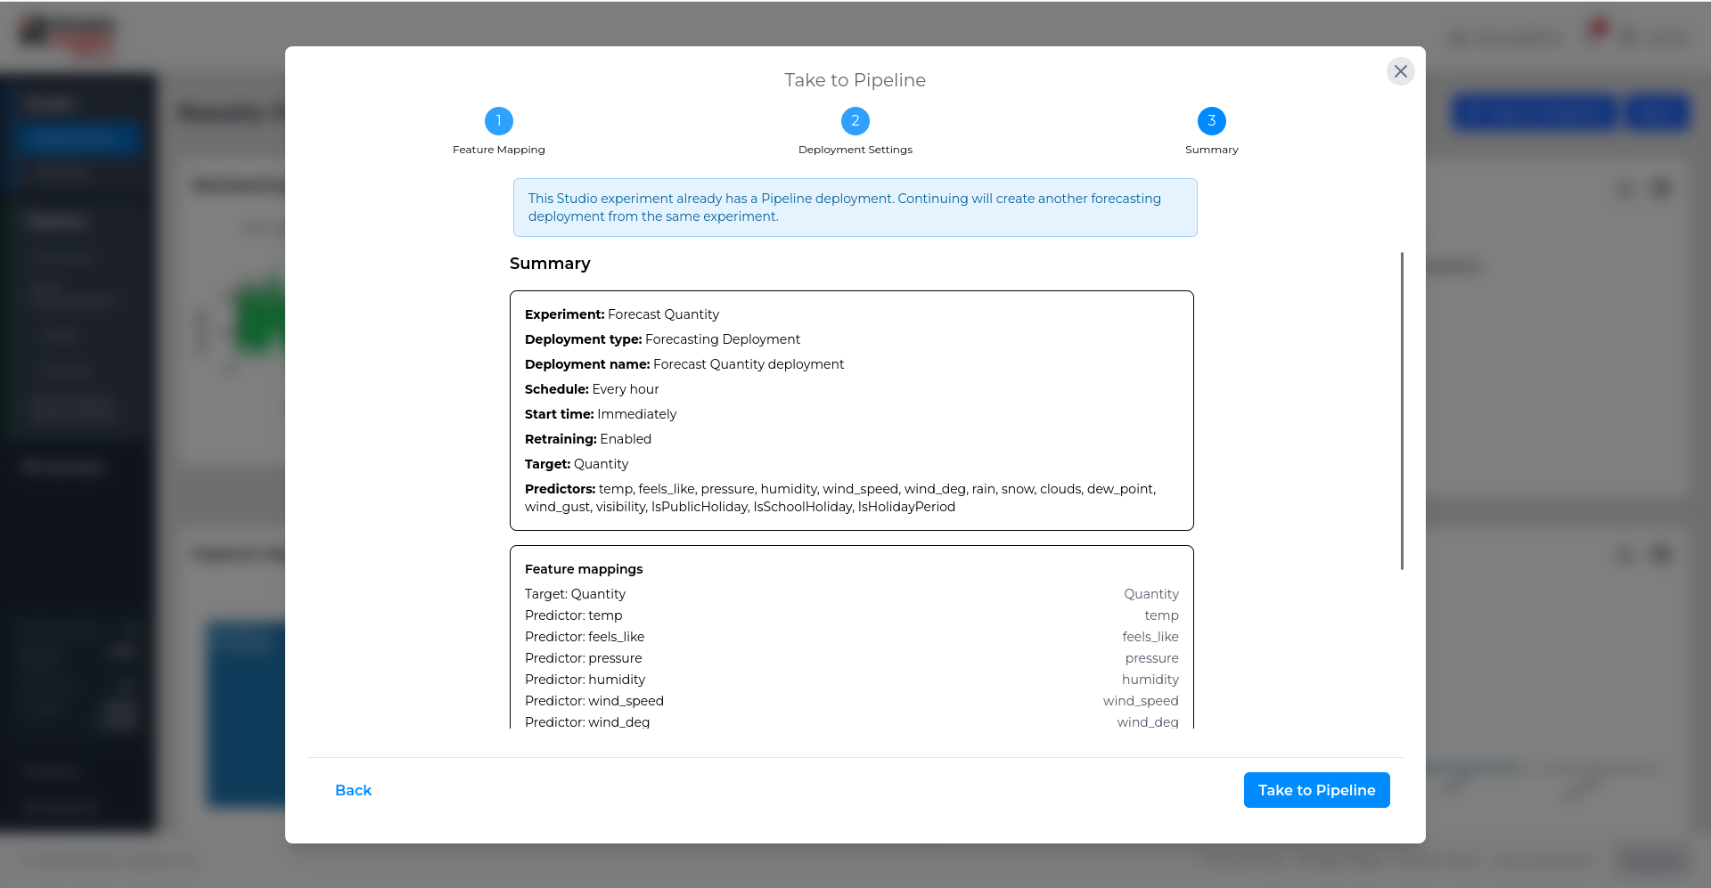The height and width of the screenshot is (888, 1711).
Task: Select step 2 circle icon
Action: (x=855, y=120)
